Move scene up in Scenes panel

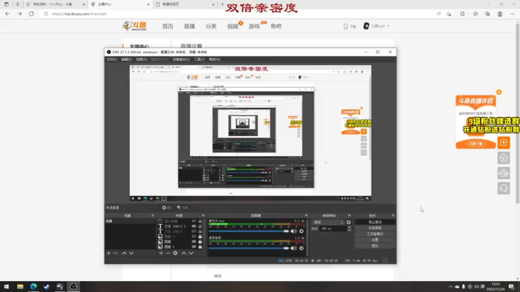tap(124, 253)
